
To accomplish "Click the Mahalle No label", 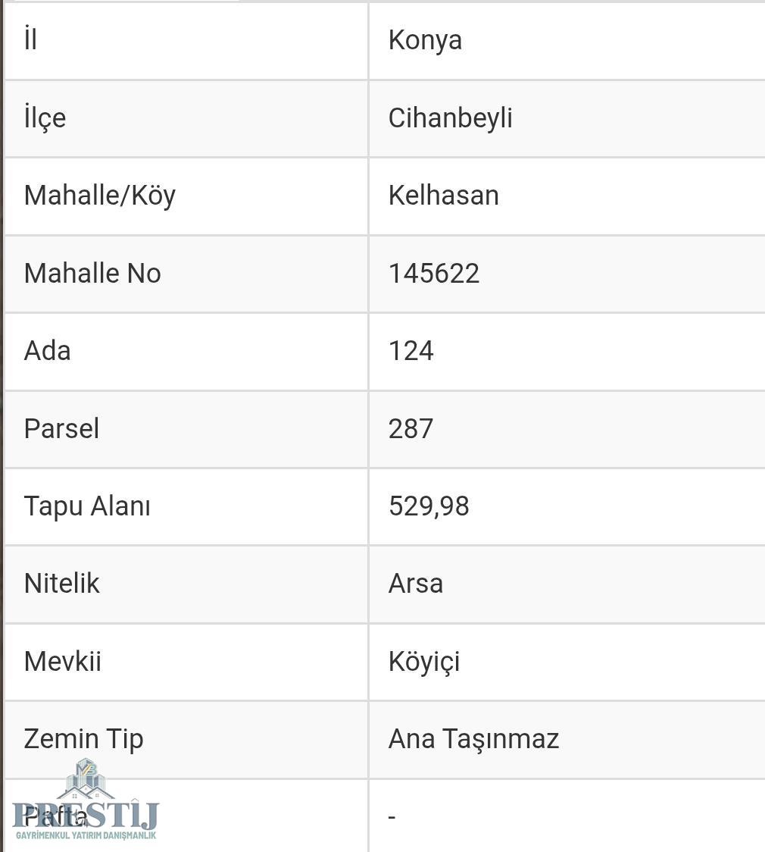I will click(x=92, y=274).
